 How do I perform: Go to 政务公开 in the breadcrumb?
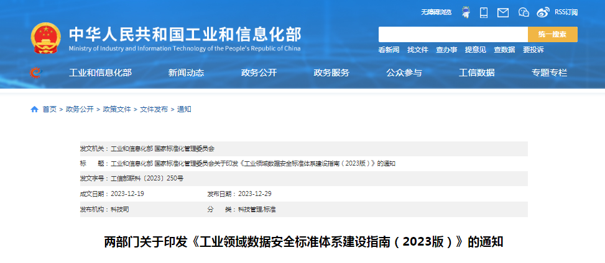tap(80, 109)
